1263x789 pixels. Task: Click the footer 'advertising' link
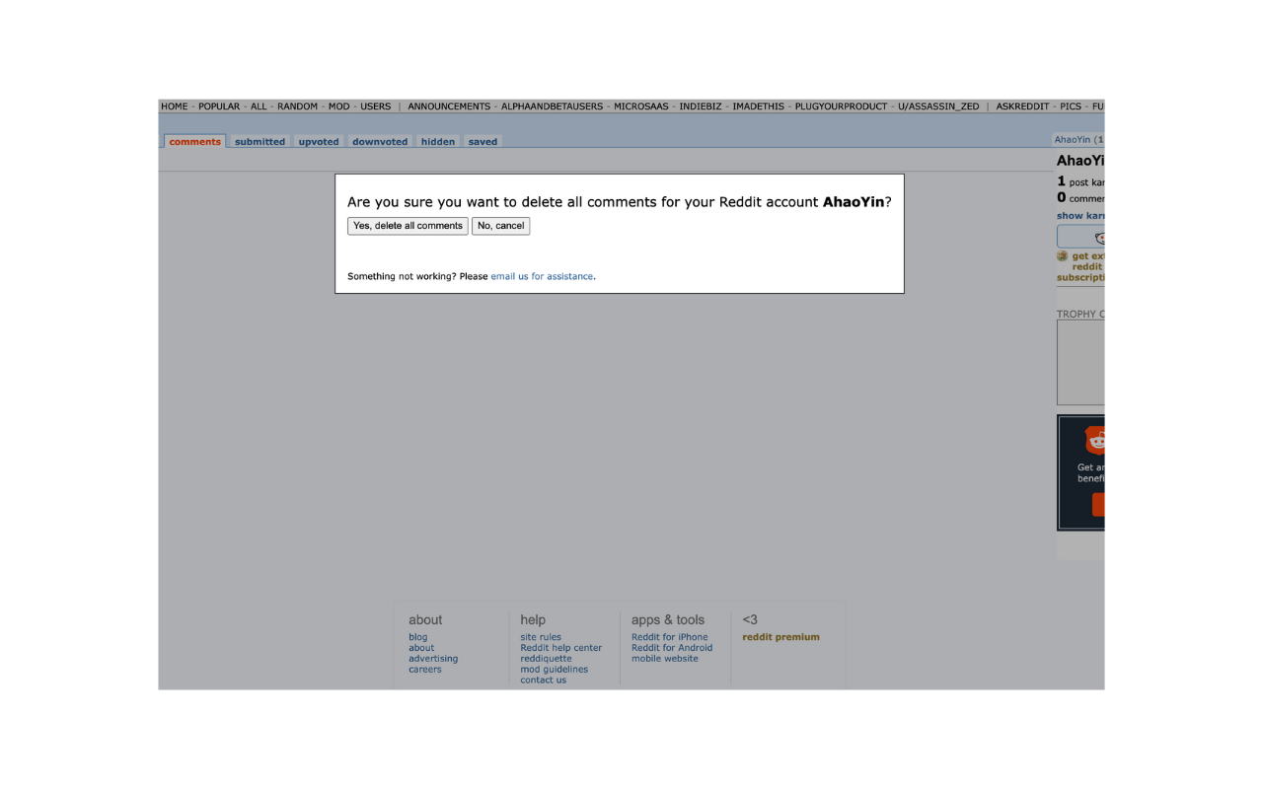pyautogui.click(x=433, y=659)
